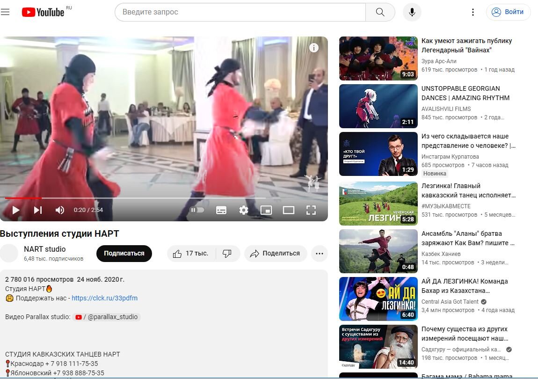538x379 pixels.
Task: Open the clck.ru support link
Action: (104, 298)
